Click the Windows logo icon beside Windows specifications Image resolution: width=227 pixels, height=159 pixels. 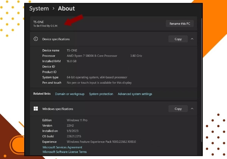(x=36, y=109)
